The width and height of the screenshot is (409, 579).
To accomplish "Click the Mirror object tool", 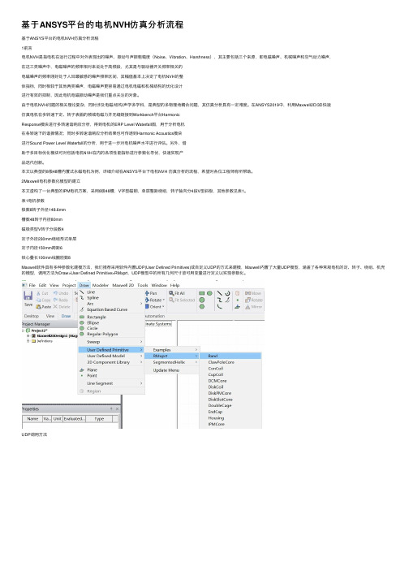I will tap(253, 306).
